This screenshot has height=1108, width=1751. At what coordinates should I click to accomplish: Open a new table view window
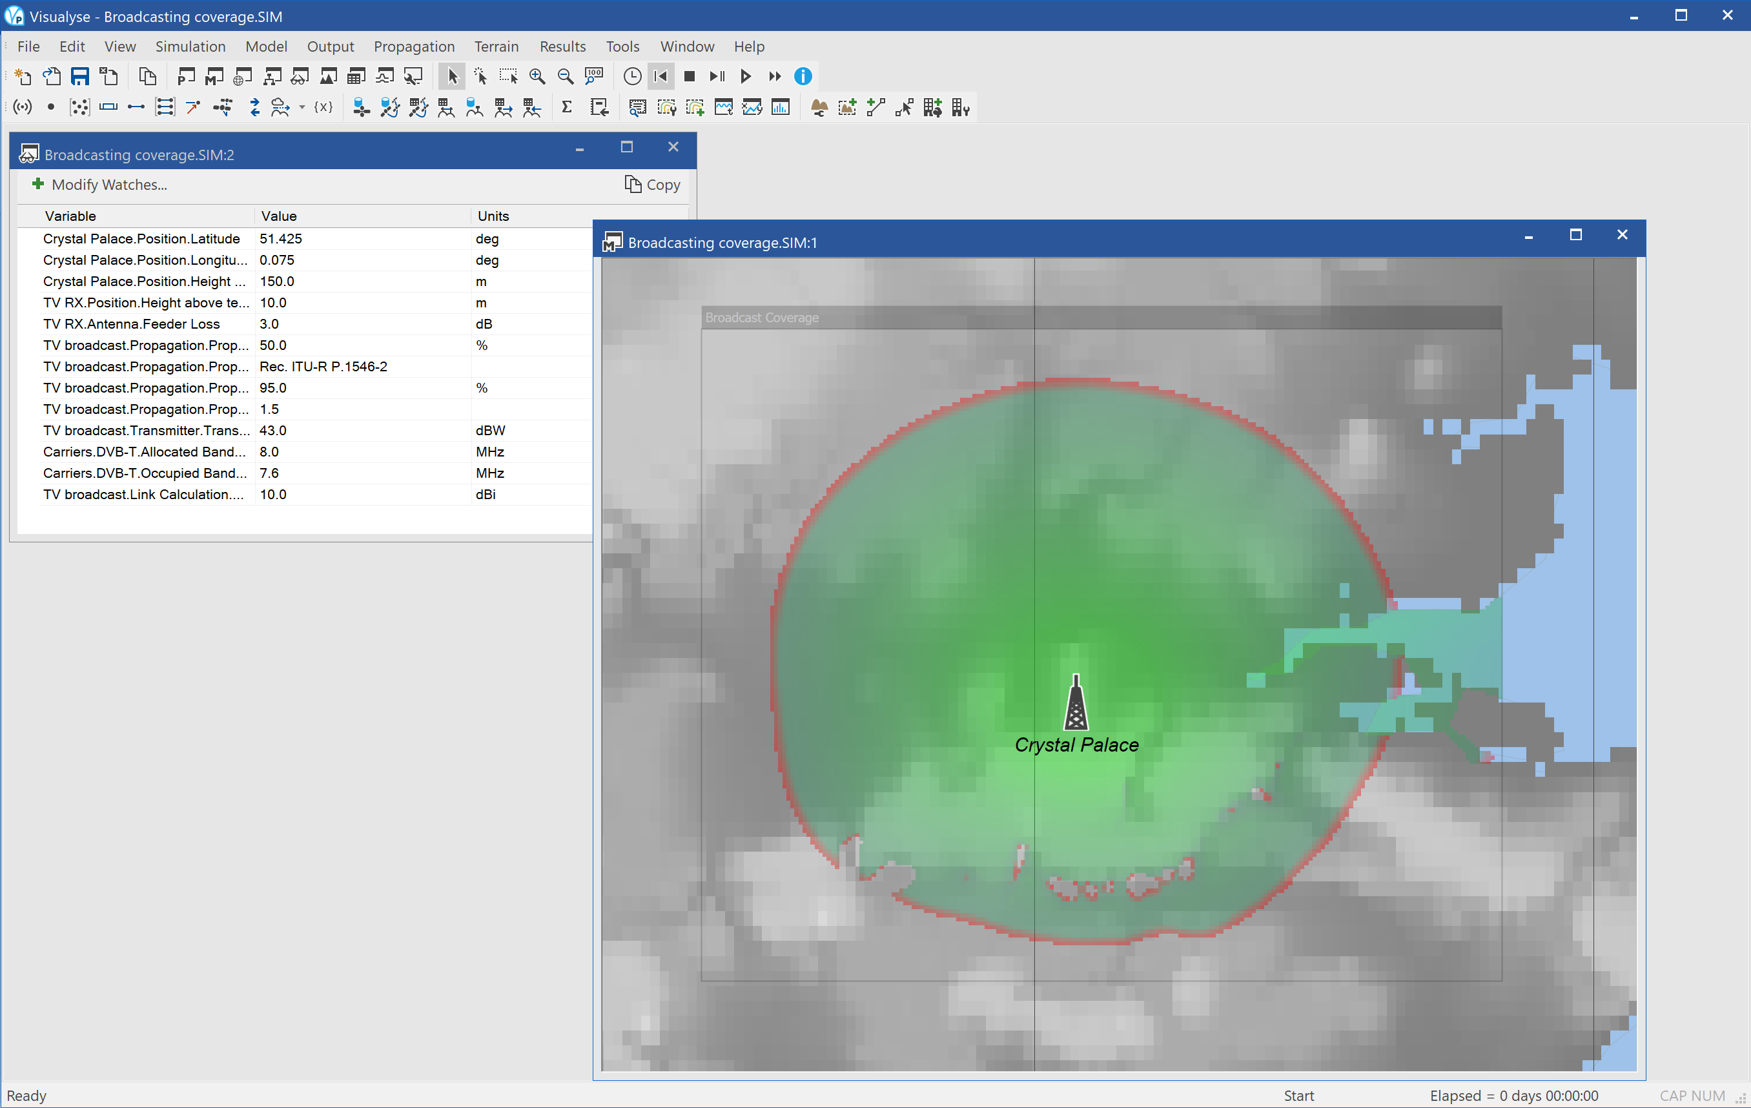click(x=356, y=76)
